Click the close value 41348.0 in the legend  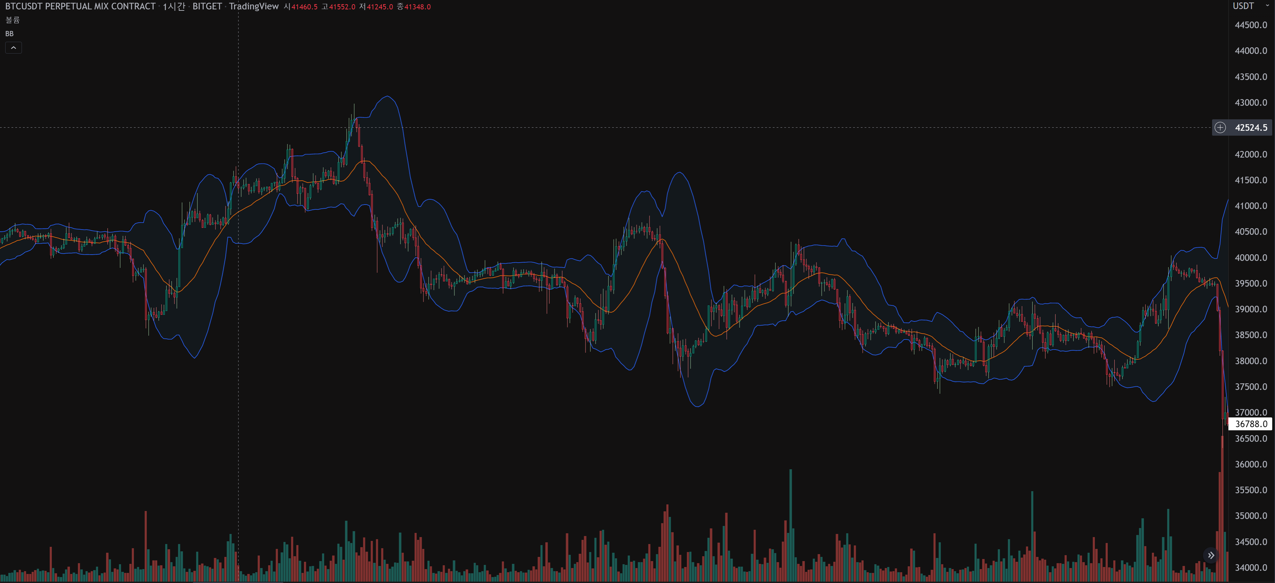click(x=417, y=7)
